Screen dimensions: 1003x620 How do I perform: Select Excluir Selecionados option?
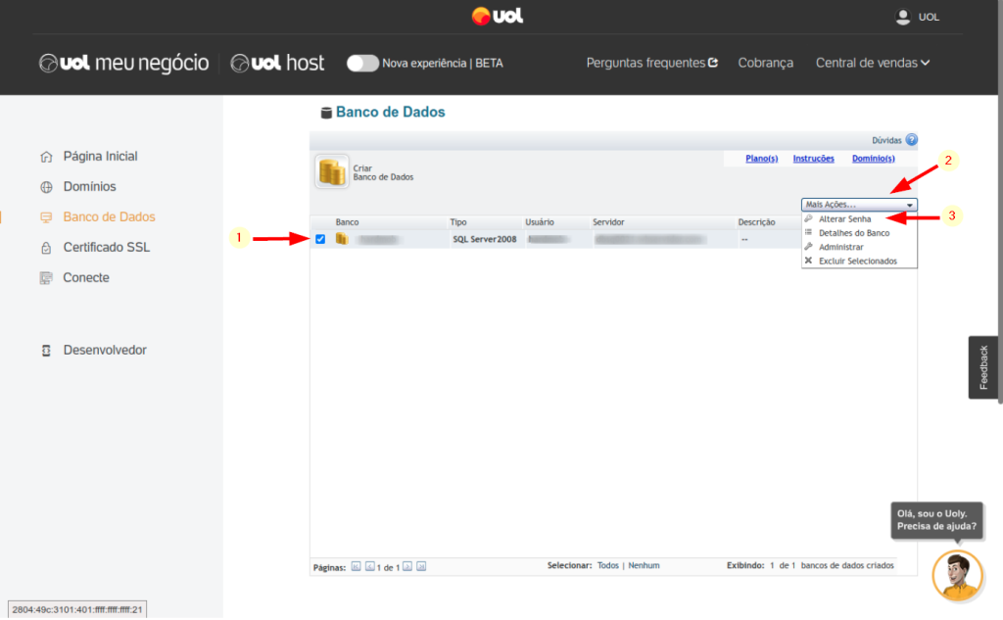pyautogui.click(x=857, y=261)
